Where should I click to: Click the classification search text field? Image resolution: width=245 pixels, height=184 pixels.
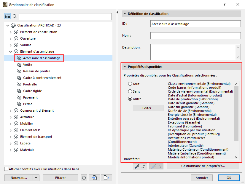65,16
